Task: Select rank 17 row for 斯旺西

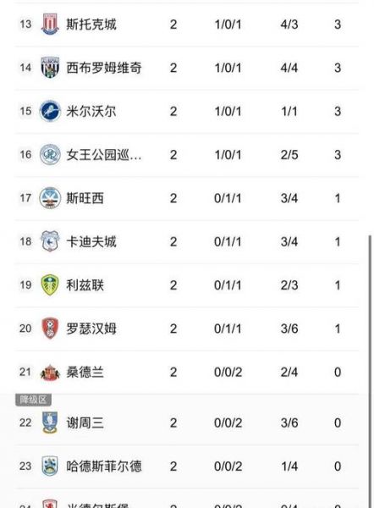Action: (x=187, y=198)
